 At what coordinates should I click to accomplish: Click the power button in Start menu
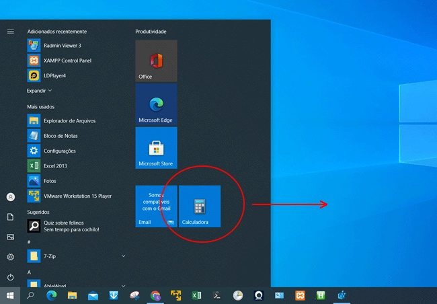click(10, 277)
